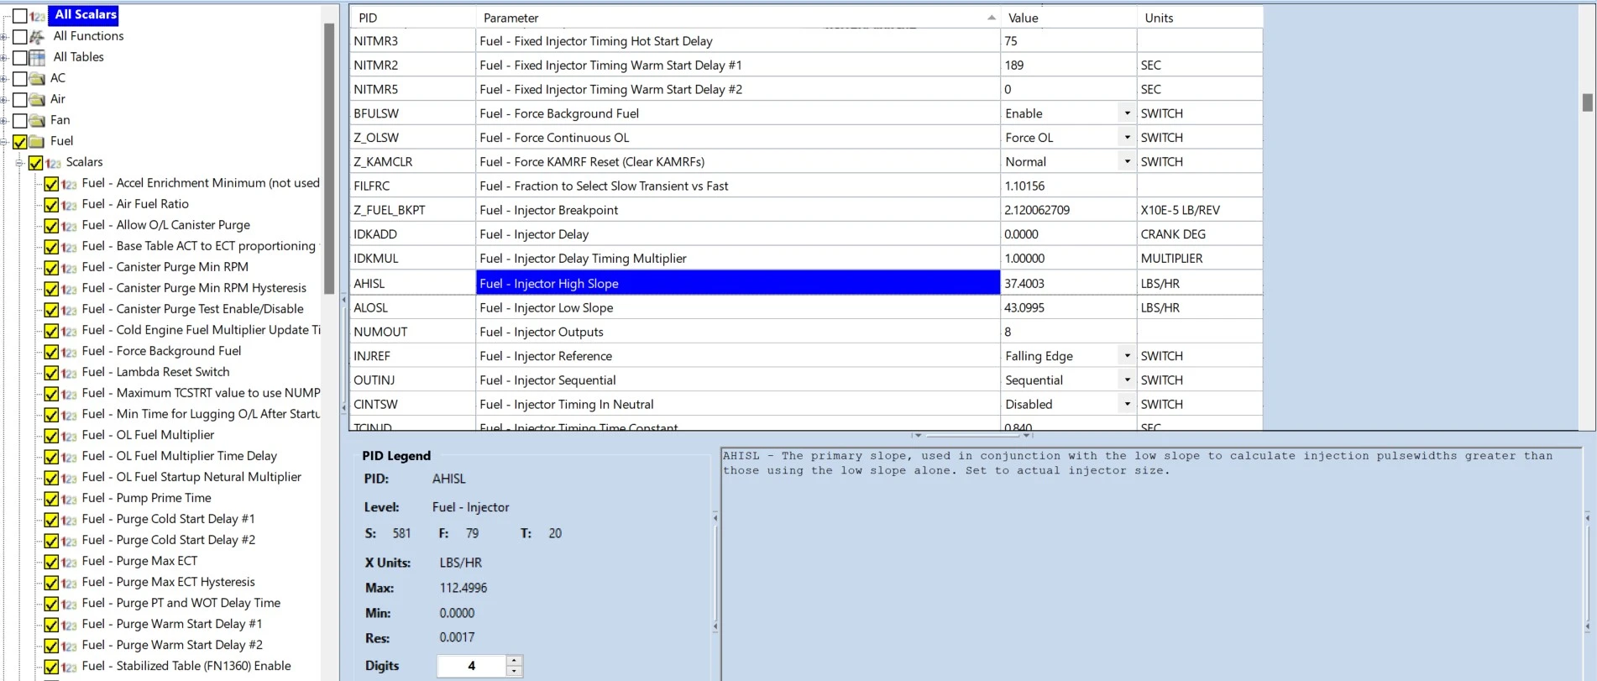Click the parameter table vertical scrollbar thumb

(x=1587, y=102)
